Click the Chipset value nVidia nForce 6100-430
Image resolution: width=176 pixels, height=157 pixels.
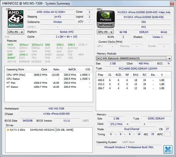pyautogui.click(x=56, y=114)
